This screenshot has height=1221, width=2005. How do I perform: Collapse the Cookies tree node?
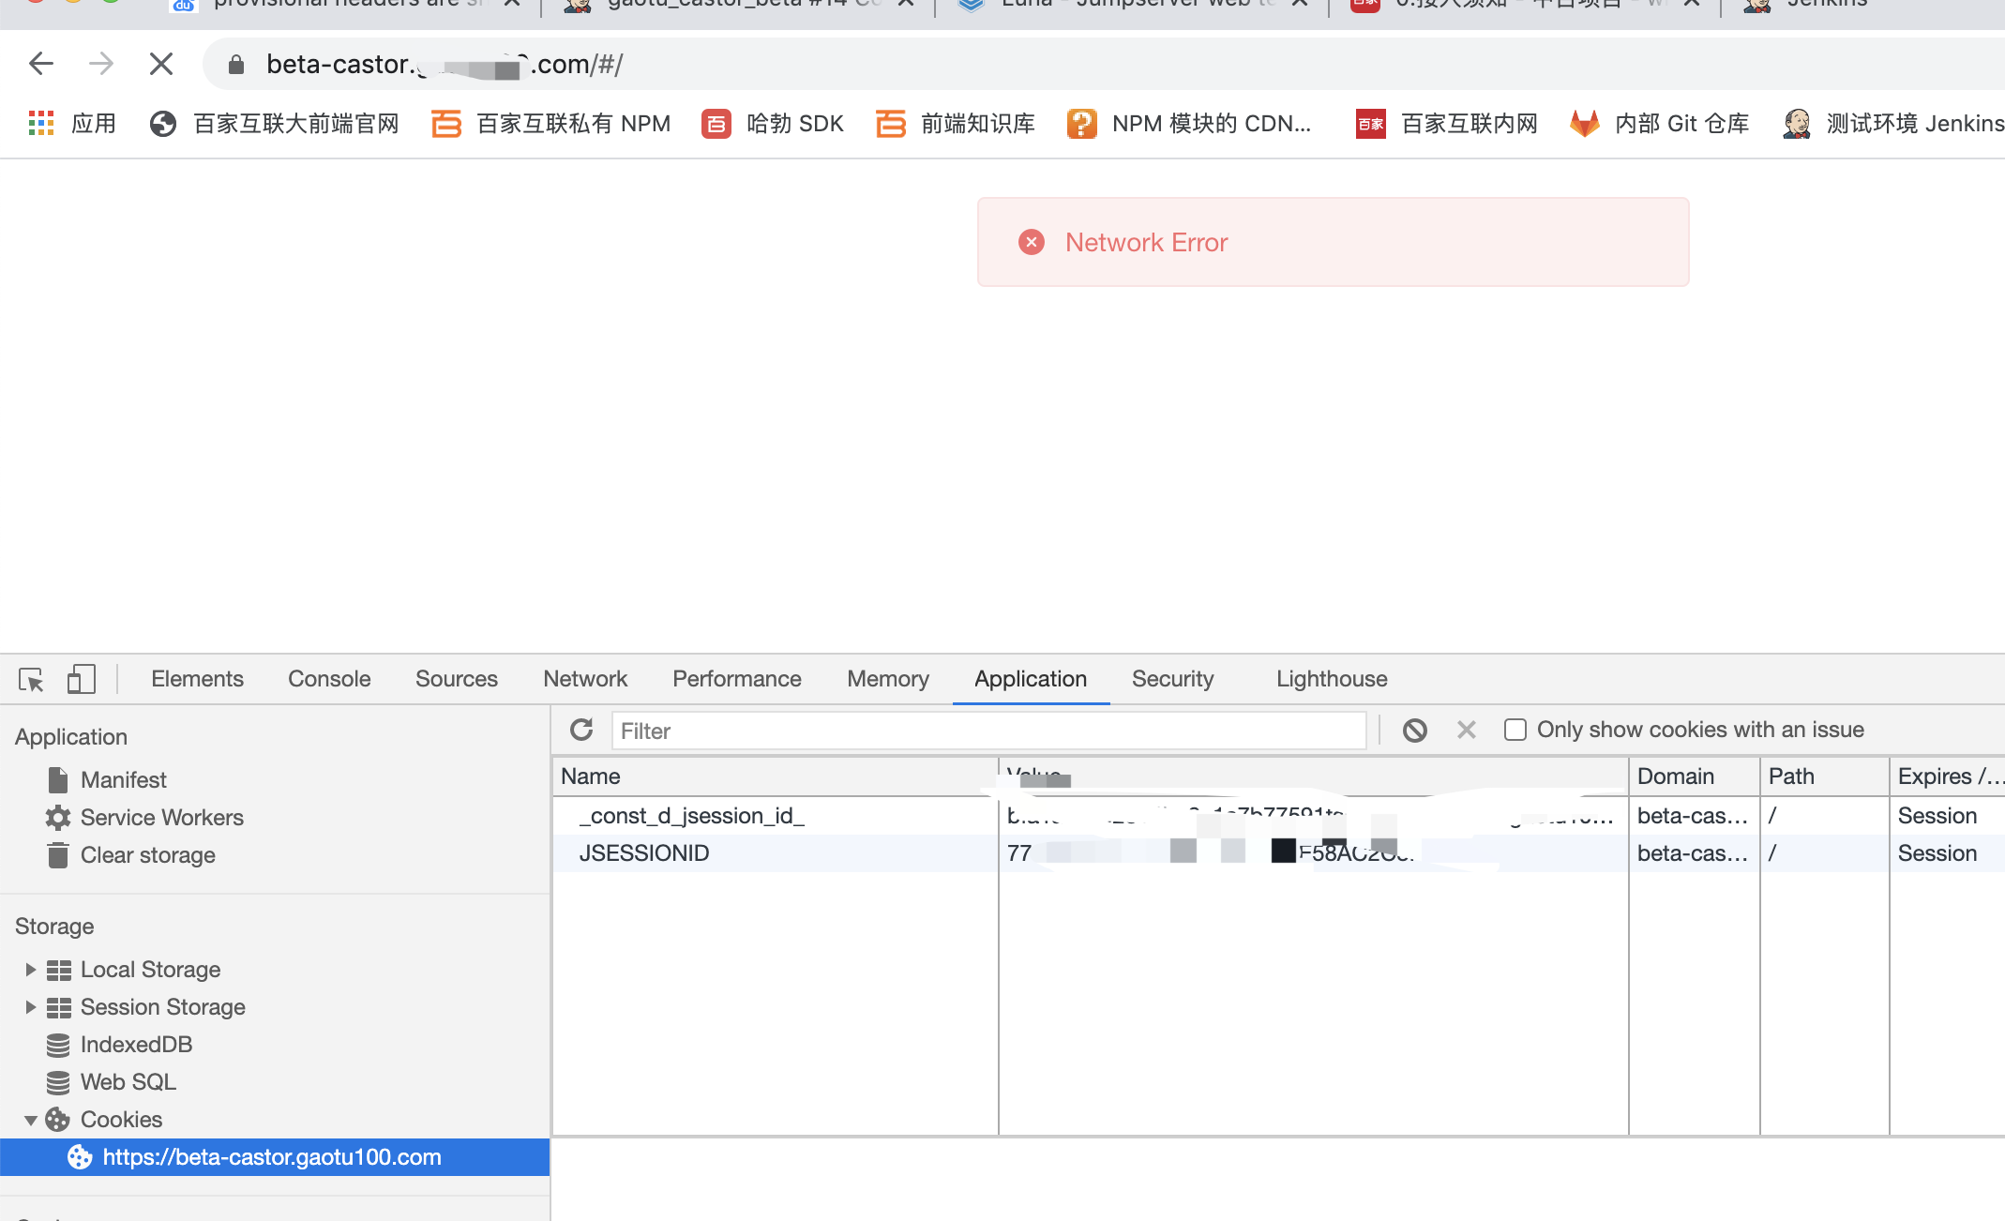[30, 1120]
